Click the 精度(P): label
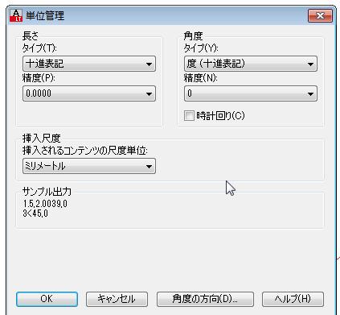This screenshot has height=315, width=340. pyautogui.click(x=39, y=78)
